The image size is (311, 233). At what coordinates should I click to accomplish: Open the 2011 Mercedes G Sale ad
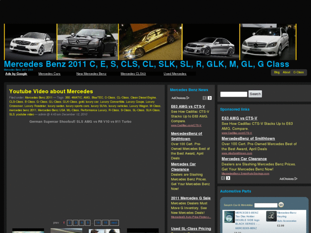(x=191, y=198)
